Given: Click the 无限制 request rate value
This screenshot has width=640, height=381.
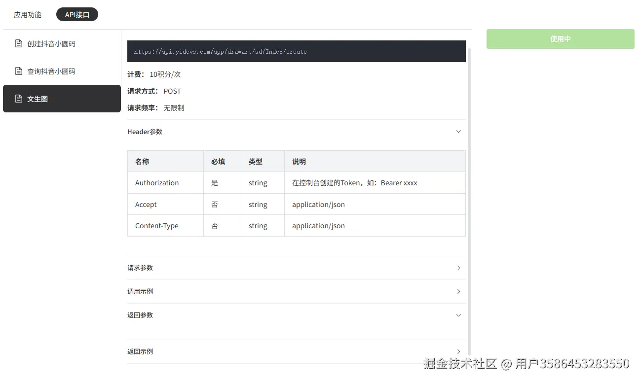Looking at the screenshot, I should (x=174, y=108).
